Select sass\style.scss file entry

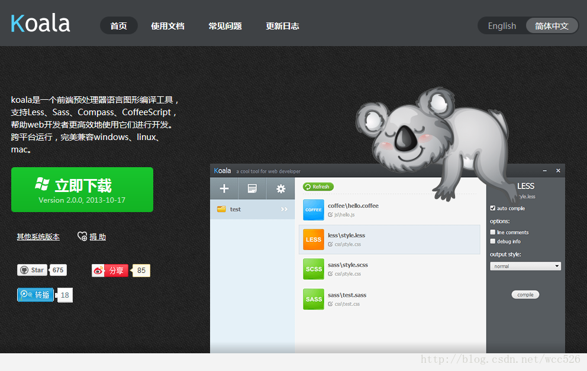coord(389,269)
